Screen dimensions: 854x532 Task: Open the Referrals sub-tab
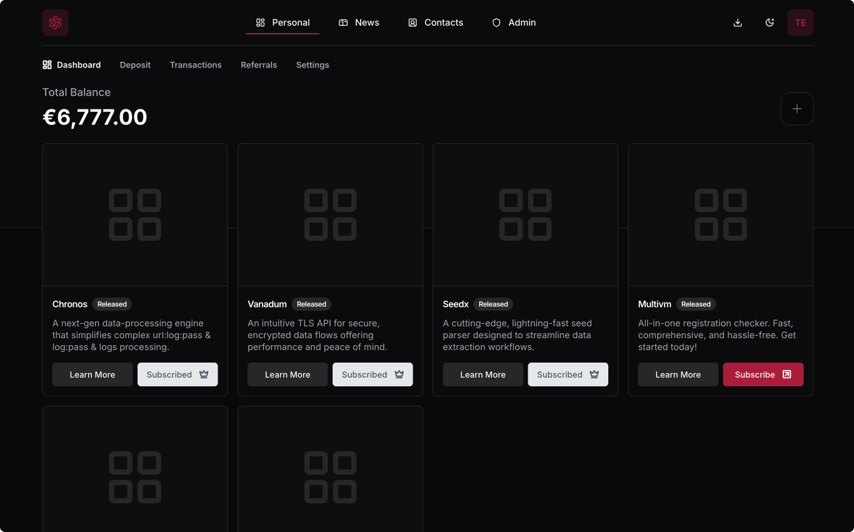259,65
